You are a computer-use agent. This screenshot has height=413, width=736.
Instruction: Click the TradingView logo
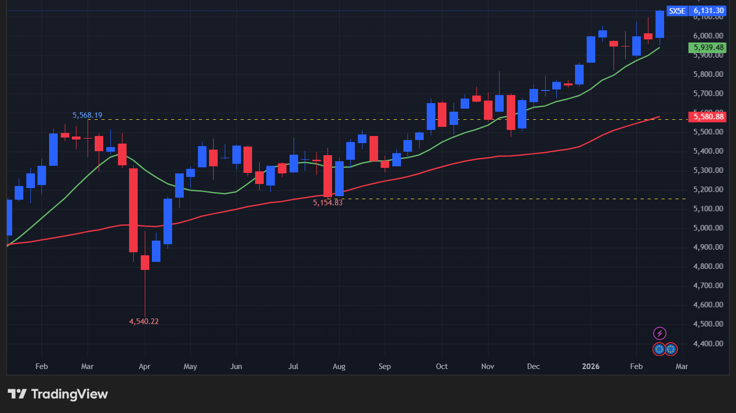tap(18, 394)
